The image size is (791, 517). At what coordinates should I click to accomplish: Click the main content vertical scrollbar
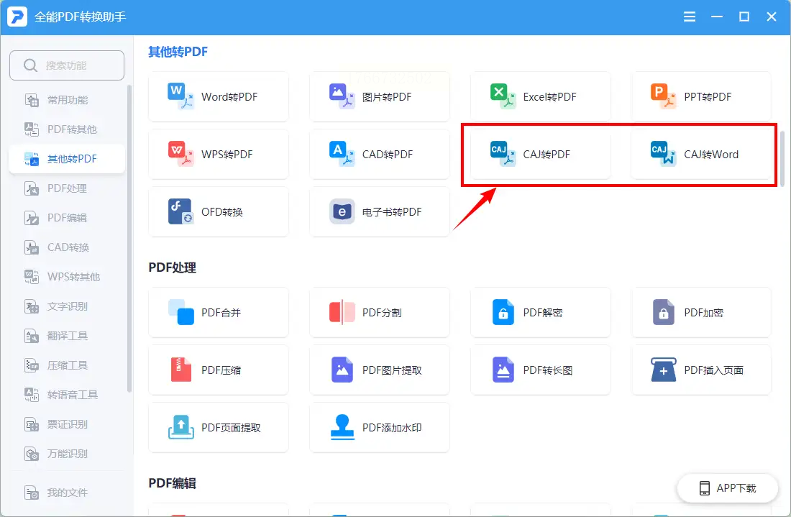click(x=782, y=159)
